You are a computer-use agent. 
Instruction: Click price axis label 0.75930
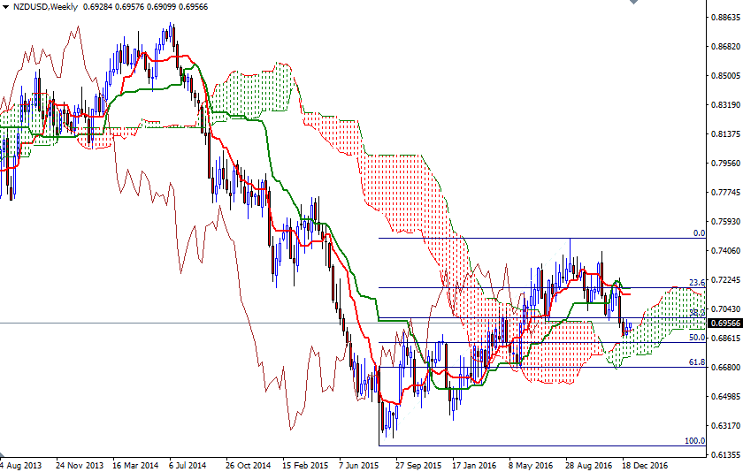click(x=725, y=222)
